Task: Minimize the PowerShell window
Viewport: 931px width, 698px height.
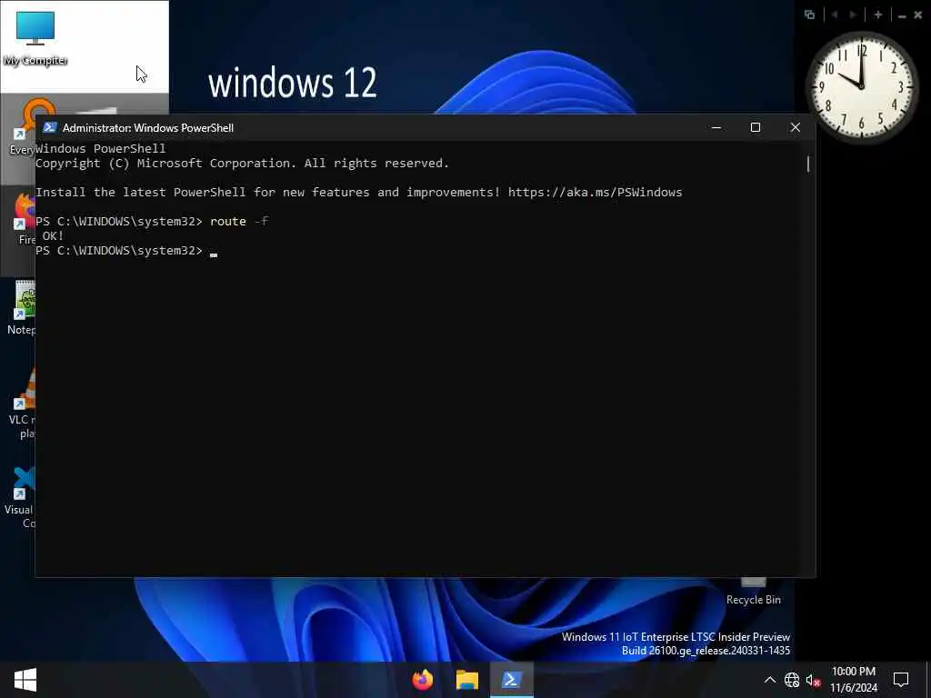Action: [x=716, y=127]
